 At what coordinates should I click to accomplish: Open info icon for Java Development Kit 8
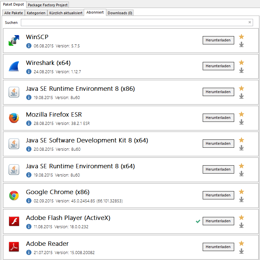(x=29, y=149)
